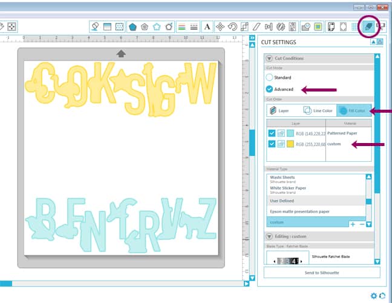Click the minus icon to remove material

pyautogui.click(x=362, y=224)
